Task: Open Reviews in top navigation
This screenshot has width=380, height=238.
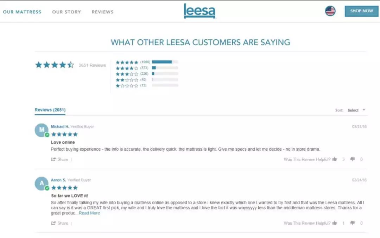Action: (x=103, y=12)
